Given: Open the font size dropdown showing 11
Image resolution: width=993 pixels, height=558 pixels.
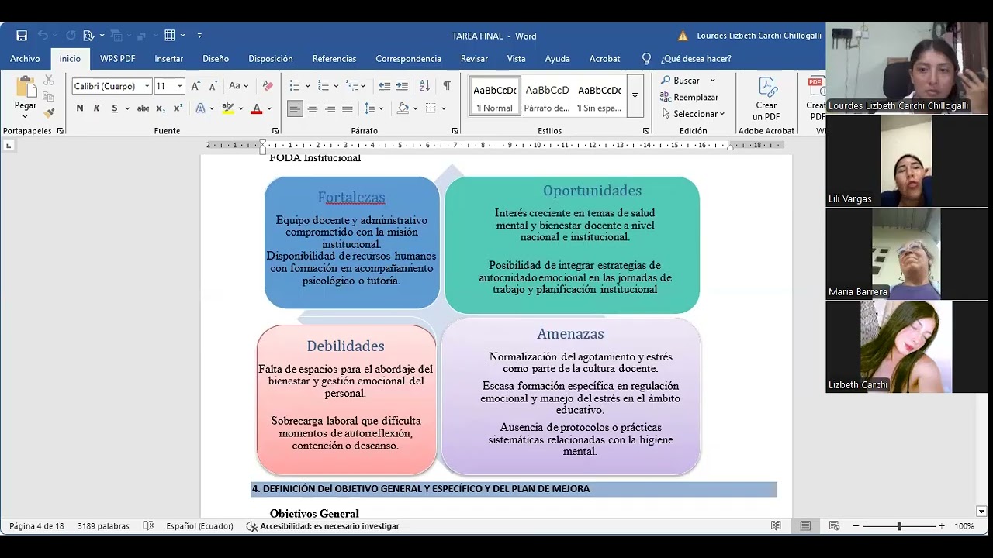Looking at the screenshot, I should (180, 86).
